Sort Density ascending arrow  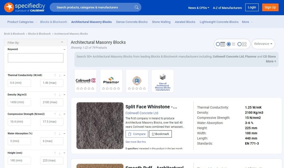pyautogui.click(x=55, y=95)
